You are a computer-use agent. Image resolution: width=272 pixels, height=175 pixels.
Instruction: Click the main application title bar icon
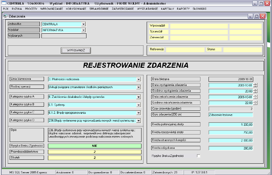click(4, 3)
